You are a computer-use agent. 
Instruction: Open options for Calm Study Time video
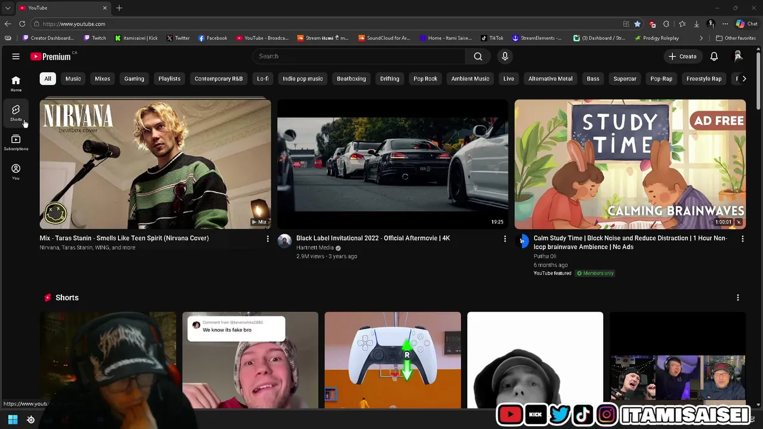(x=743, y=239)
